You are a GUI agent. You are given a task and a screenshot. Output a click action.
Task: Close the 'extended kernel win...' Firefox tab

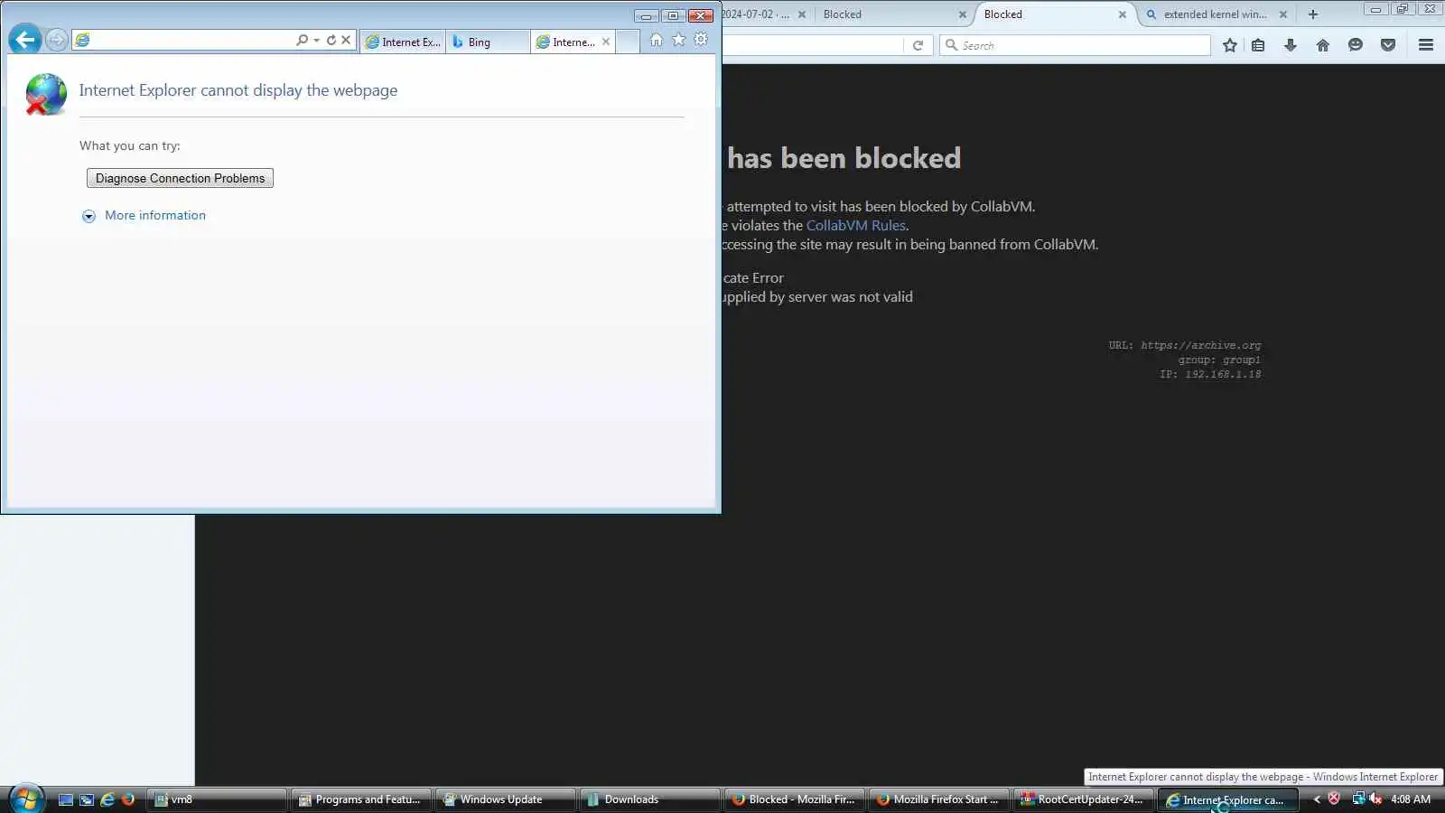pyautogui.click(x=1283, y=14)
